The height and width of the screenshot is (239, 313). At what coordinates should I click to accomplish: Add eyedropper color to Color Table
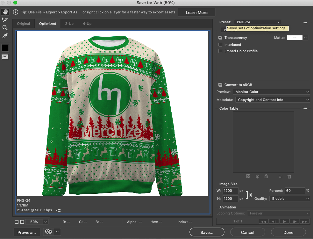pos(281,176)
